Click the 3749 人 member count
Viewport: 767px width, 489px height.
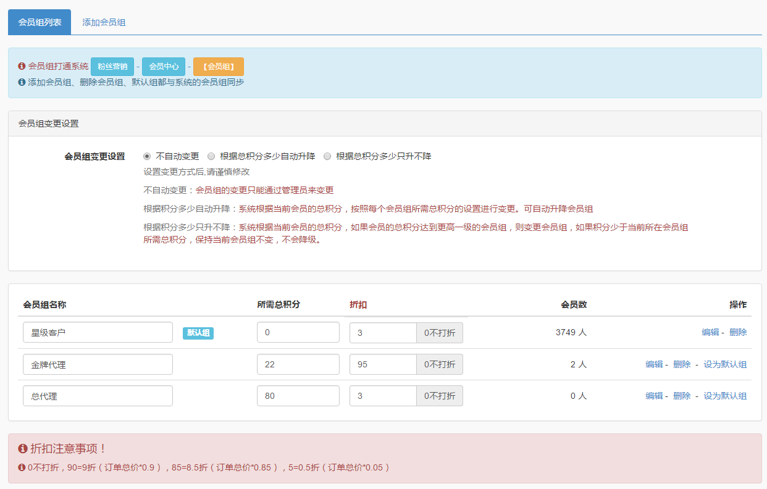pyautogui.click(x=571, y=332)
